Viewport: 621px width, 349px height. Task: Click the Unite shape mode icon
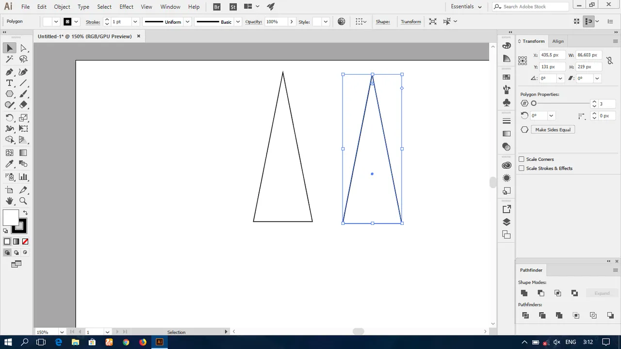(x=524, y=293)
